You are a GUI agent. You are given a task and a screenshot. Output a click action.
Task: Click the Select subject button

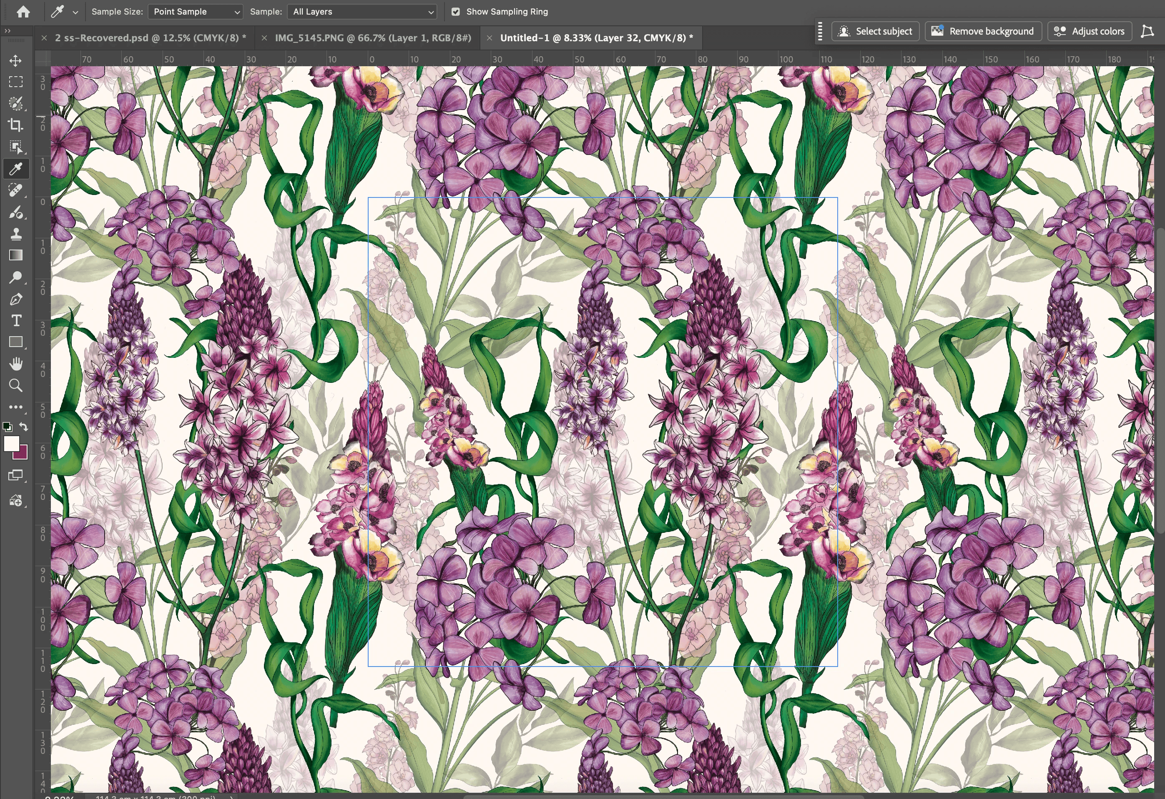875,31
